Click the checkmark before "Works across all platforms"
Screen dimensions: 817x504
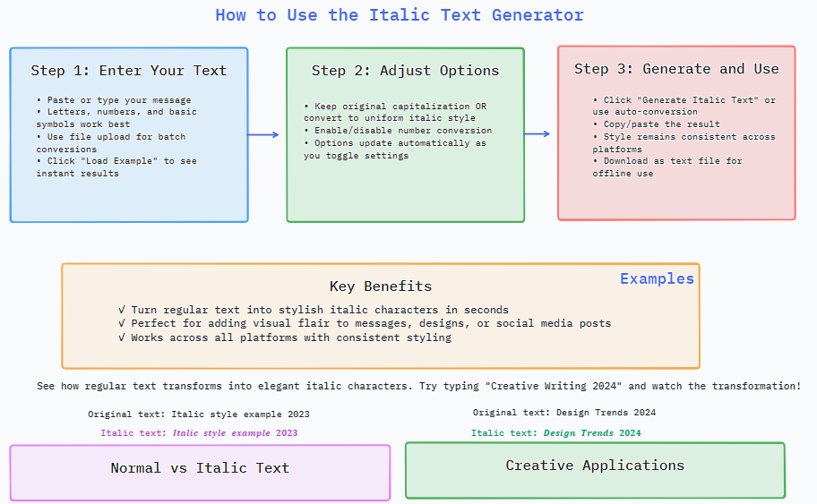pyautogui.click(x=122, y=337)
